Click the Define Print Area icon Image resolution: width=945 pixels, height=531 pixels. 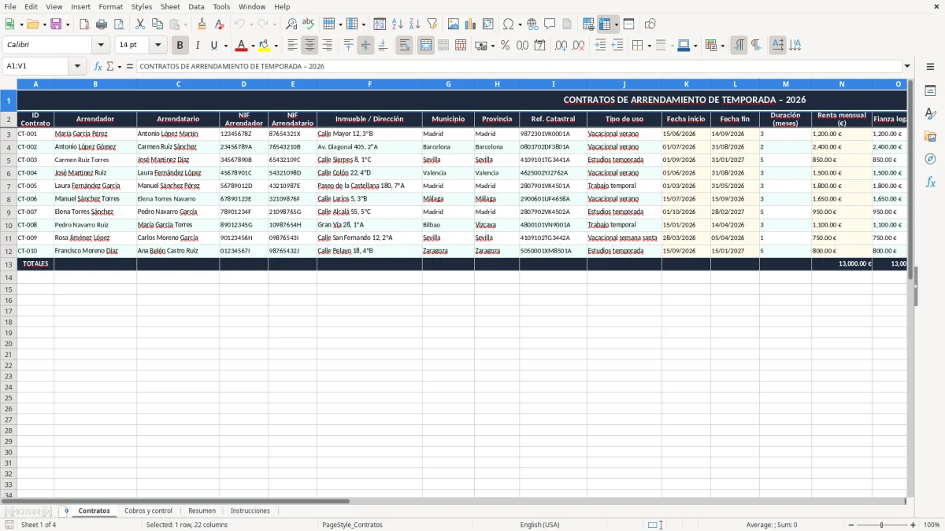(588, 24)
